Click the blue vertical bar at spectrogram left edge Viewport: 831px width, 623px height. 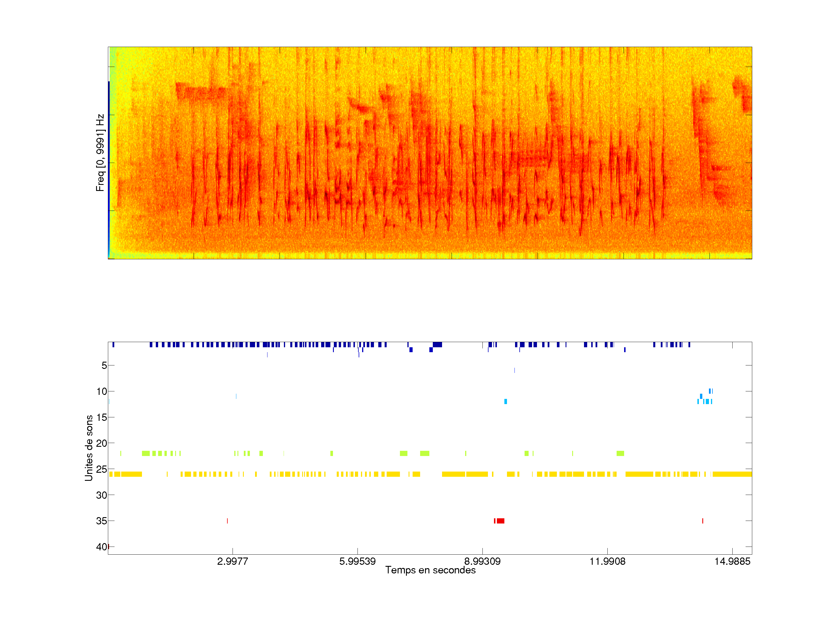click(x=109, y=169)
